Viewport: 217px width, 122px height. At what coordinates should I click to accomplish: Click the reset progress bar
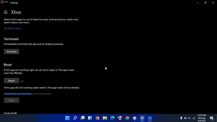point(28,94)
